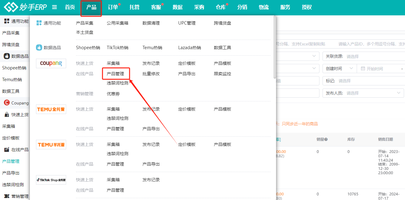
Task: Open 采集箱 in the TikTok Shop全托管 section
Action: coord(113,180)
